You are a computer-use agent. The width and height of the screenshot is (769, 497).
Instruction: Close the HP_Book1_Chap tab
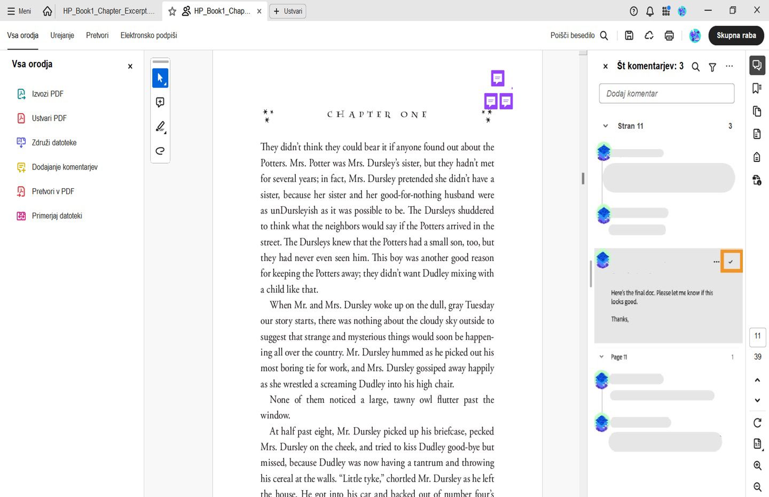260,11
